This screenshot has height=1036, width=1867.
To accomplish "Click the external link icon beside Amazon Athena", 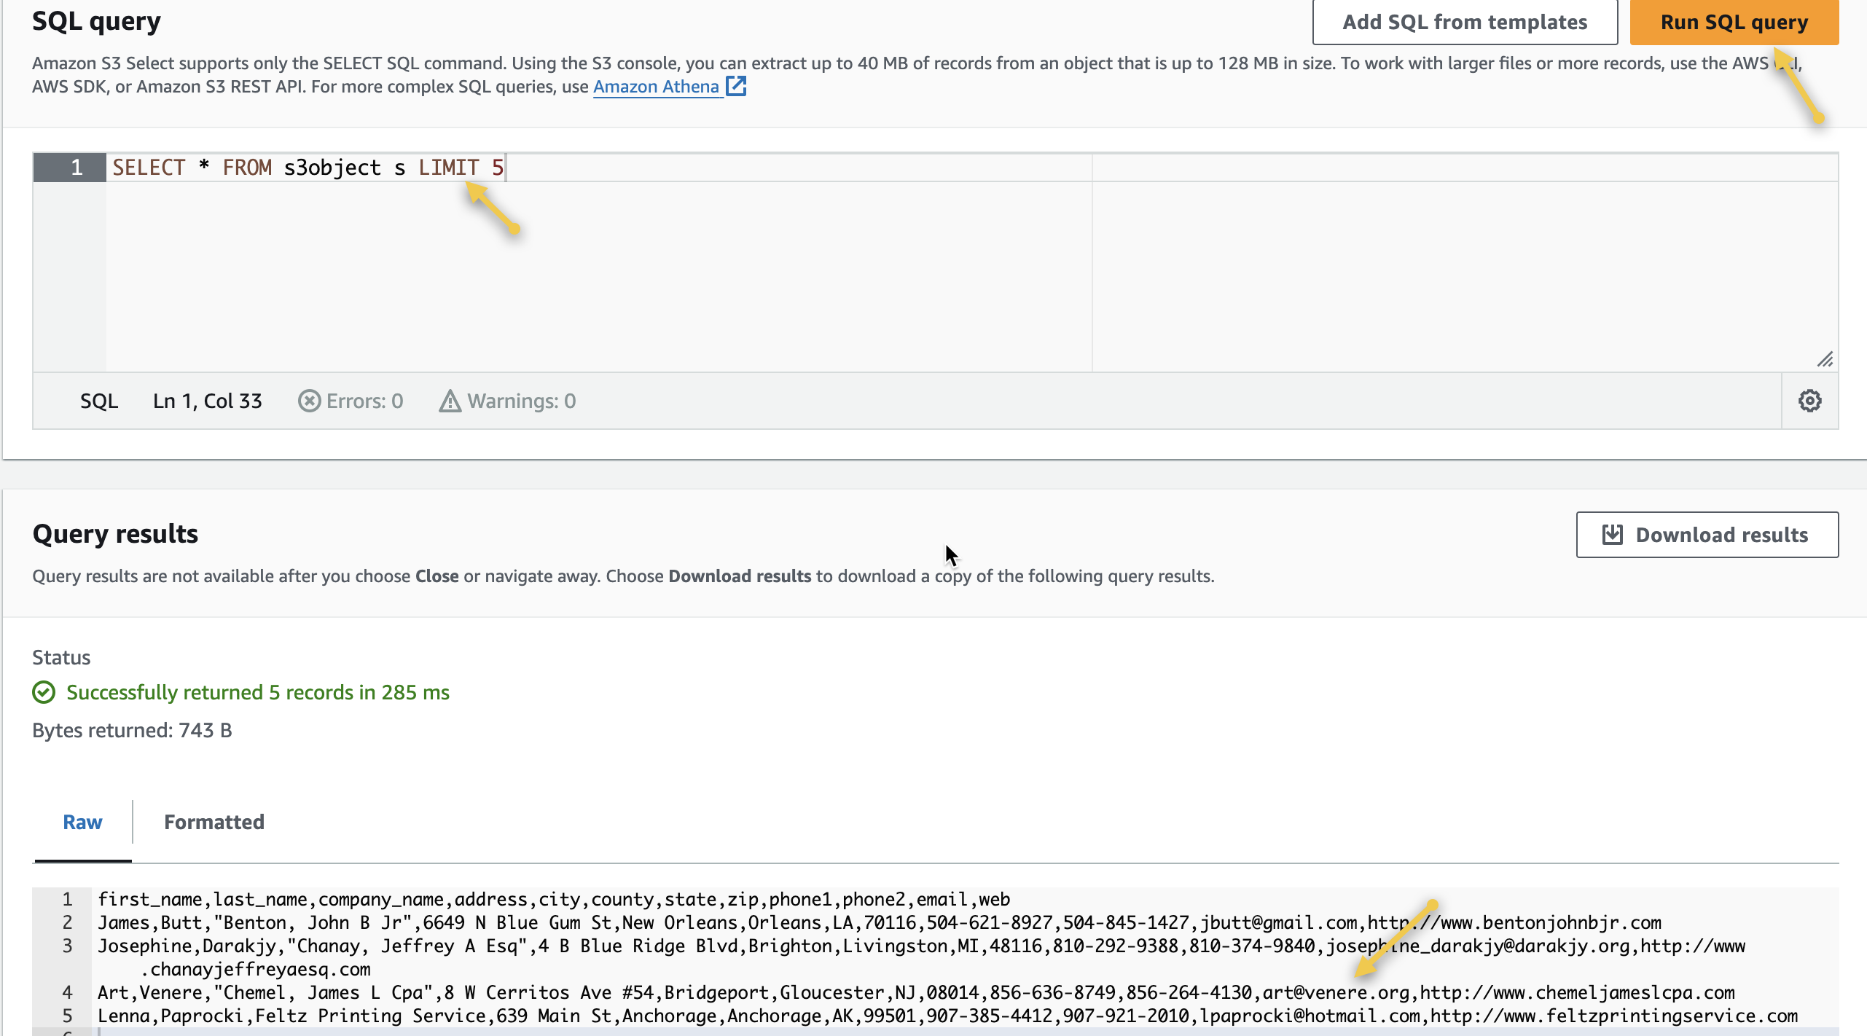I will coord(736,86).
